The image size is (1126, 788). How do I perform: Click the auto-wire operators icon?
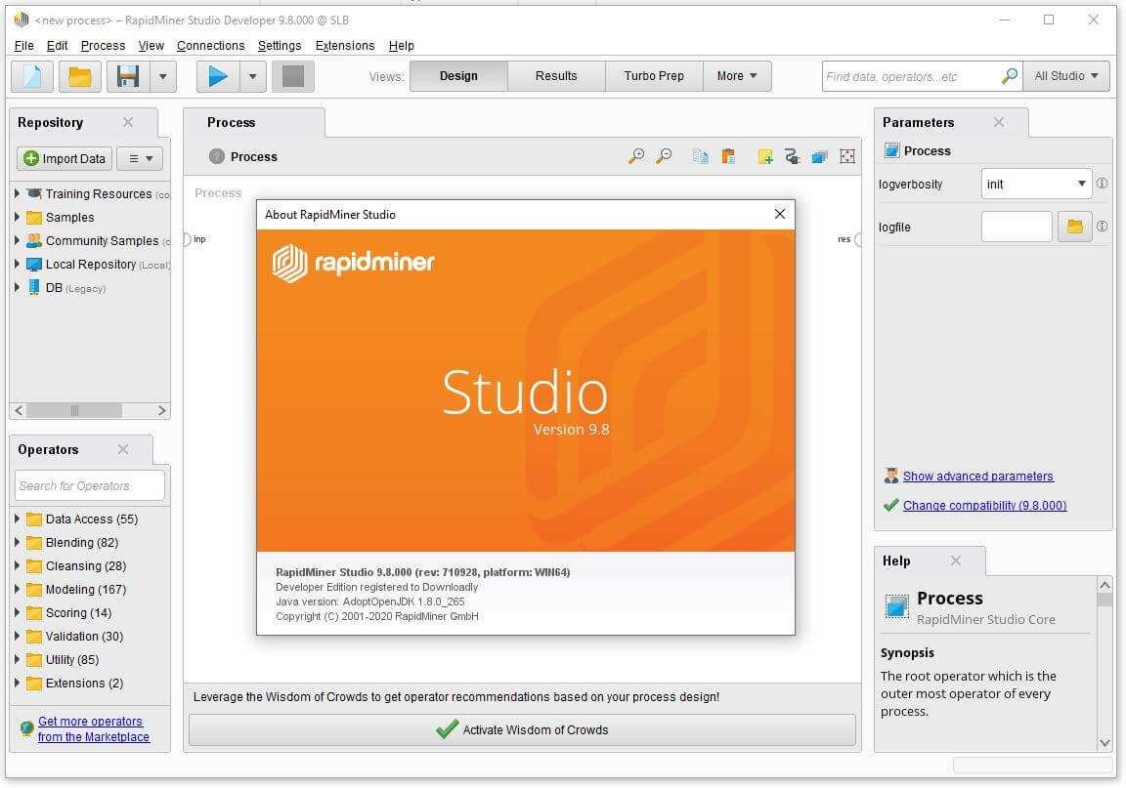(x=792, y=155)
